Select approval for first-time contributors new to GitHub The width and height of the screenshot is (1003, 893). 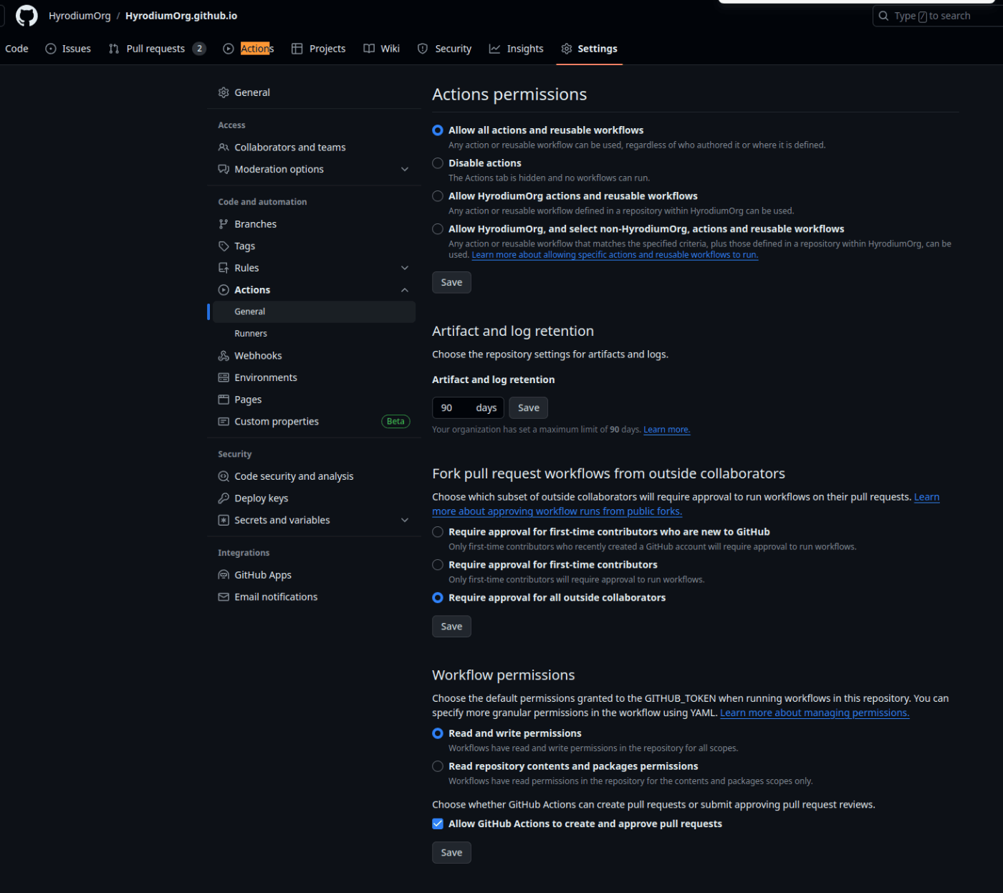pyautogui.click(x=438, y=532)
